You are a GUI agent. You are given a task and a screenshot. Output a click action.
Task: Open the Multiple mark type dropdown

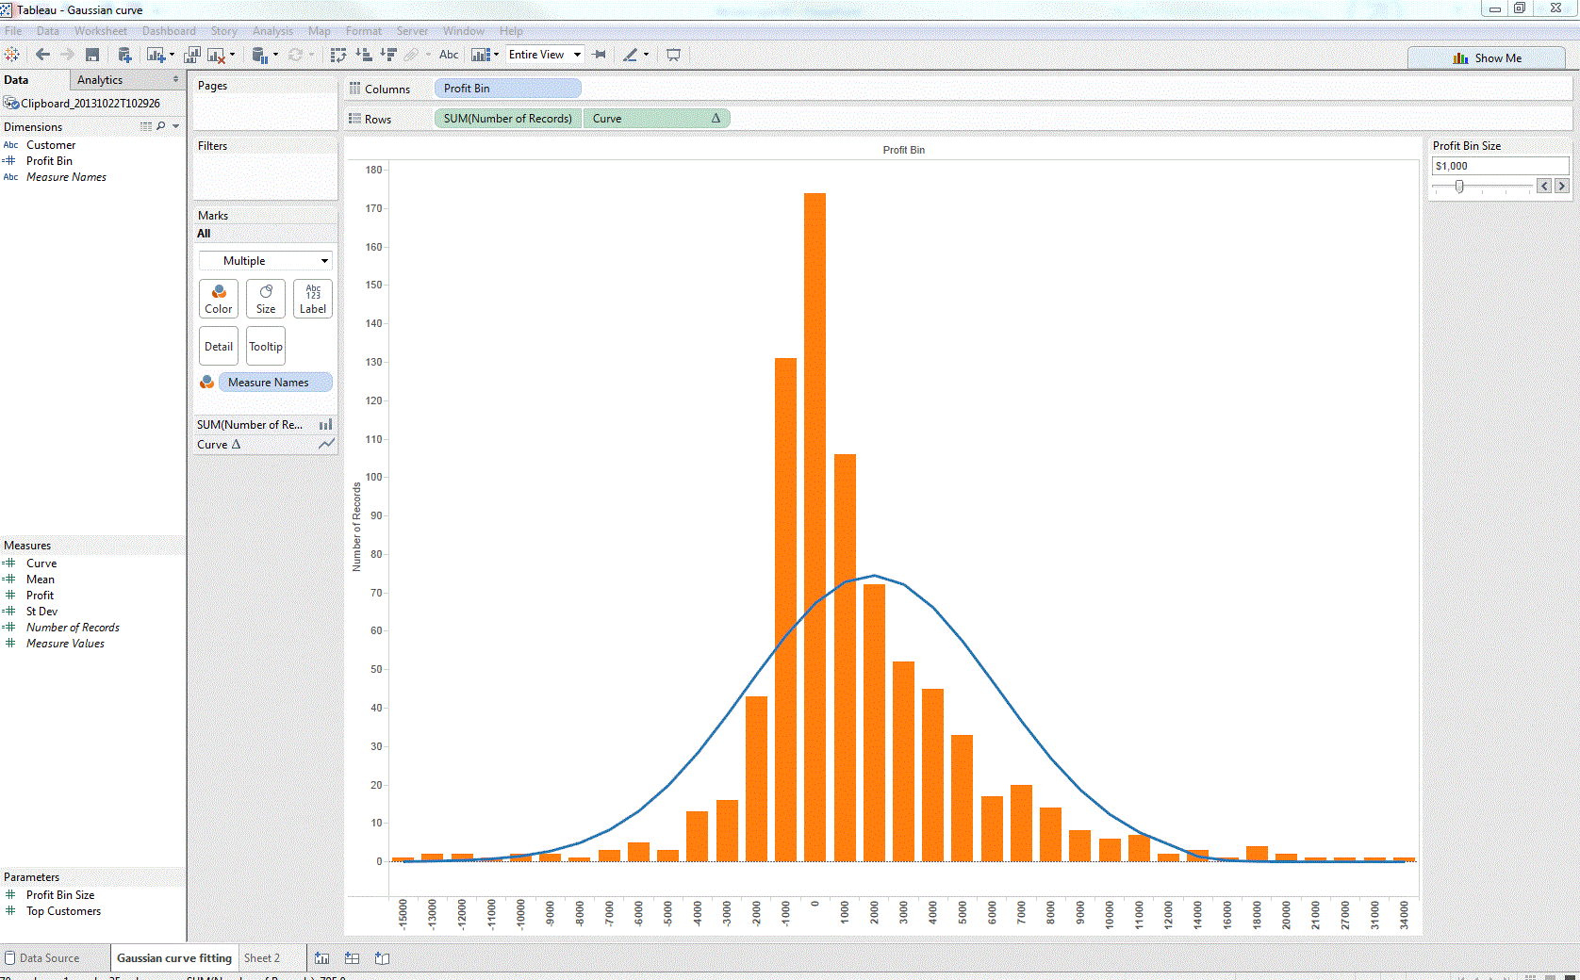click(265, 260)
